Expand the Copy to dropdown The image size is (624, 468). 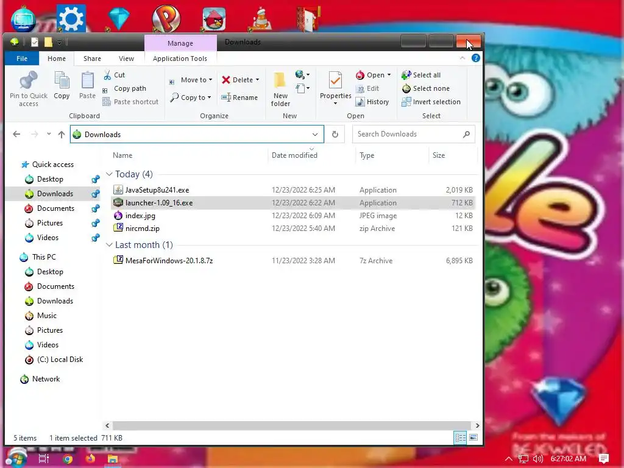(210, 97)
